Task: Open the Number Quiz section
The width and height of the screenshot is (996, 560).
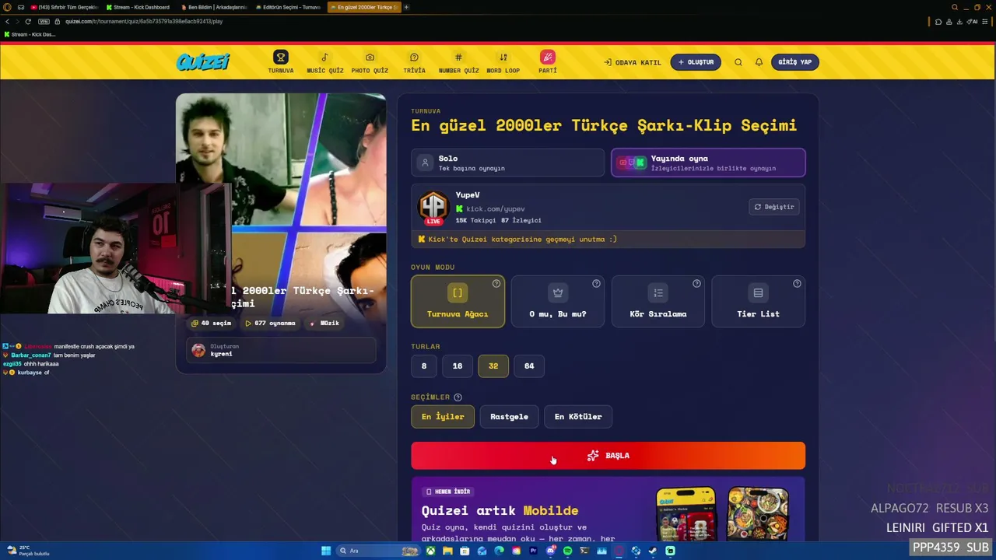Action: (458, 62)
